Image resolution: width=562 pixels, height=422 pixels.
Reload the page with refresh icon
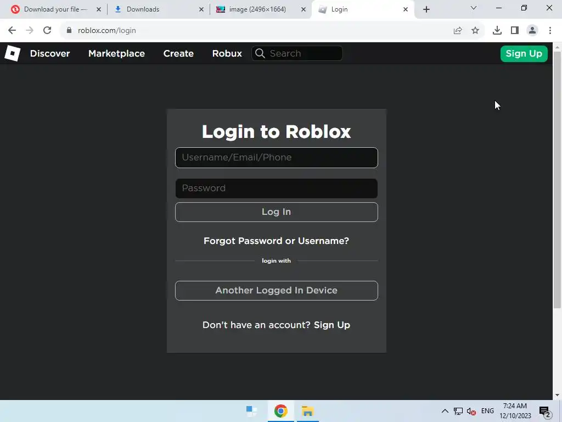point(47,31)
